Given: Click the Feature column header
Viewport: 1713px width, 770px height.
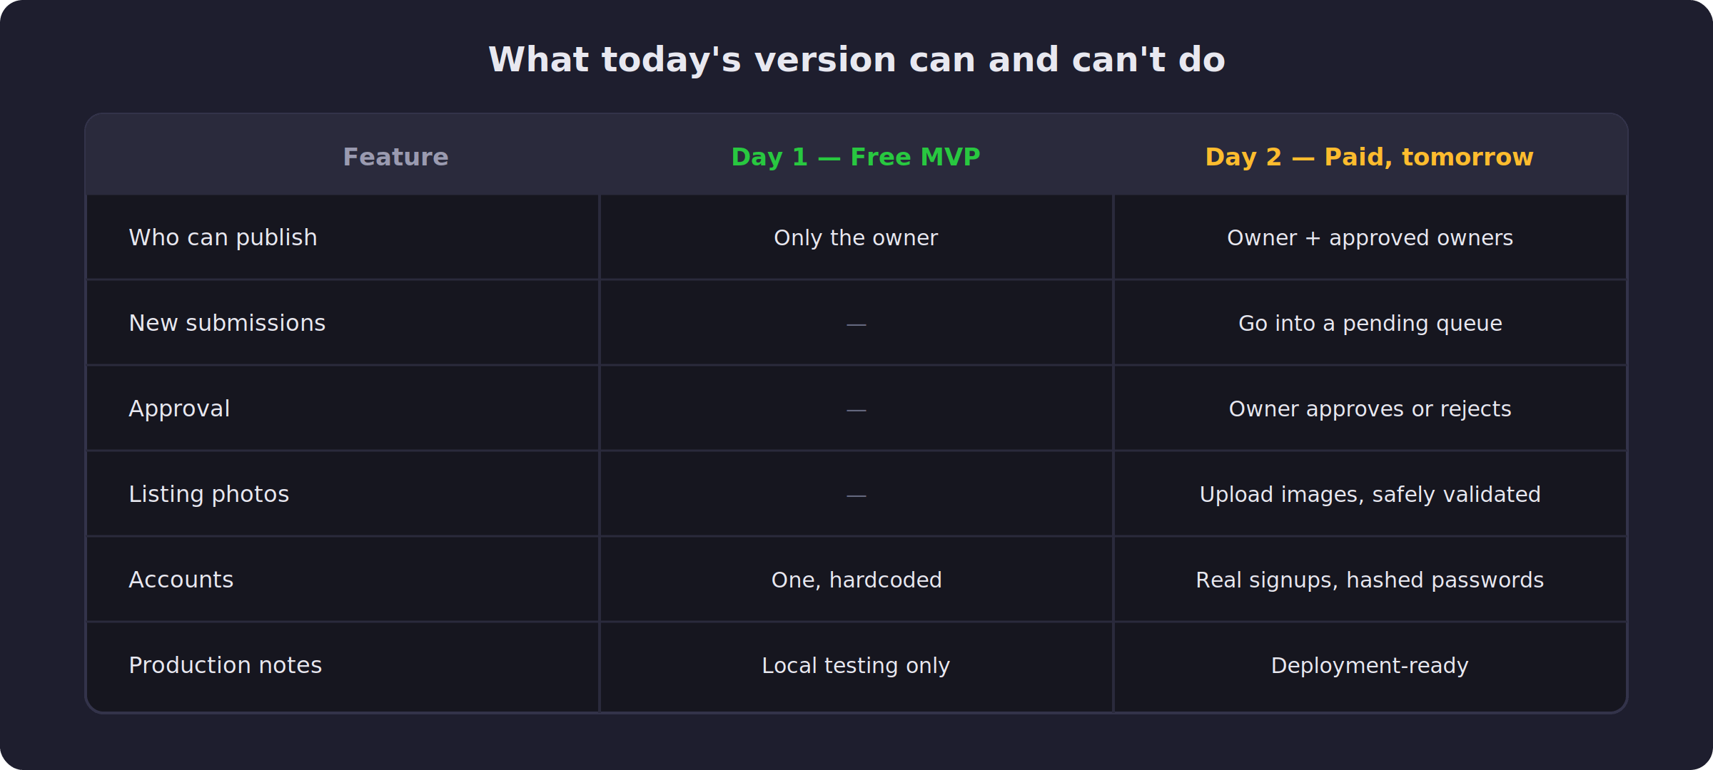Looking at the screenshot, I should 395,157.
